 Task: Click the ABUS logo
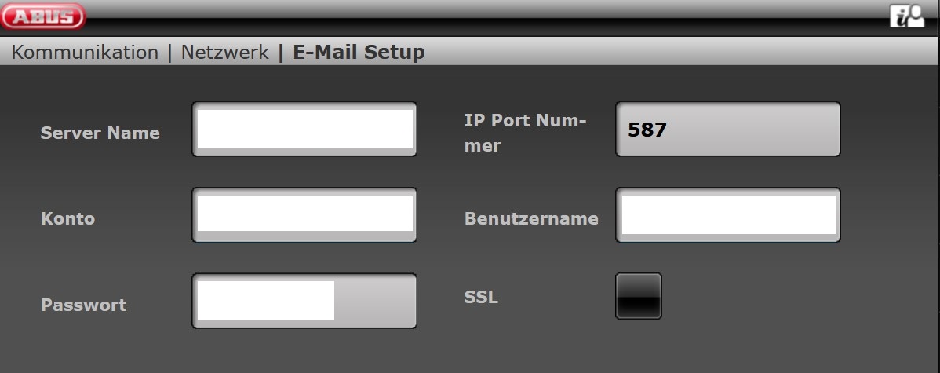click(x=42, y=16)
